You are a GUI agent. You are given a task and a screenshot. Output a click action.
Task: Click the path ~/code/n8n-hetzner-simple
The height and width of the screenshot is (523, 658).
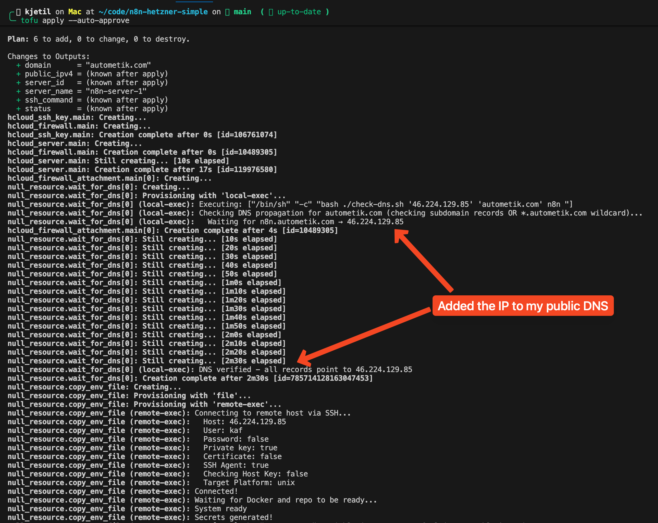point(153,12)
